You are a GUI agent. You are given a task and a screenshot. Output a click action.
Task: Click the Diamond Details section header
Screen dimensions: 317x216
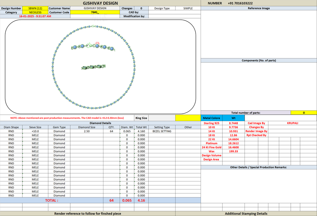pyautogui.click(x=100, y=123)
